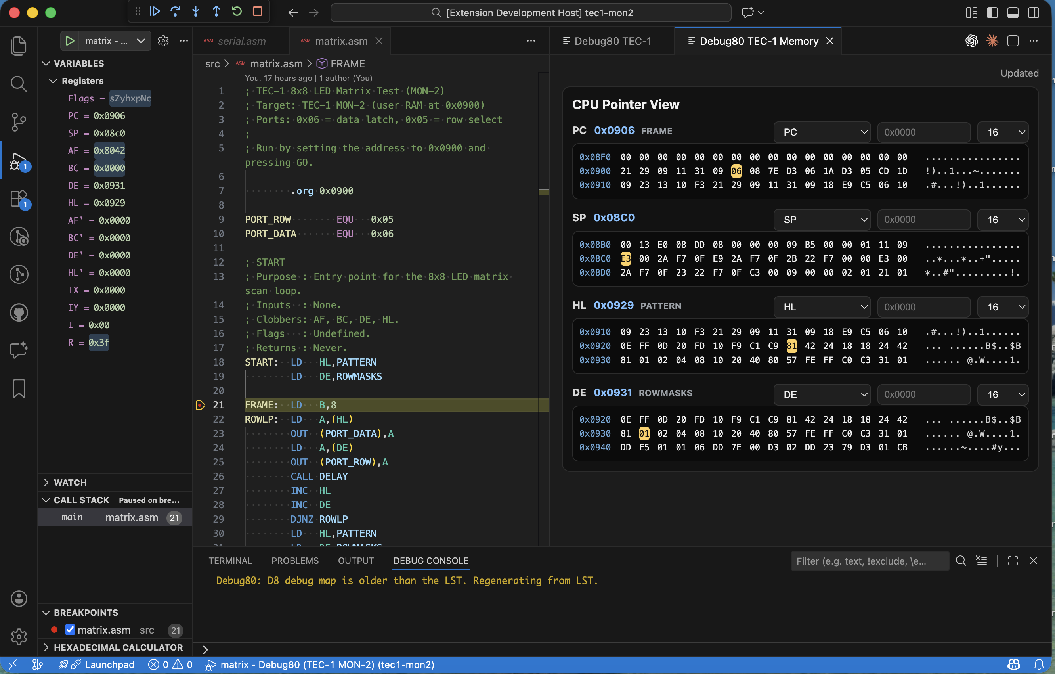Open launch.json via gear icon
This screenshot has width=1055, height=674.
[163, 41]
